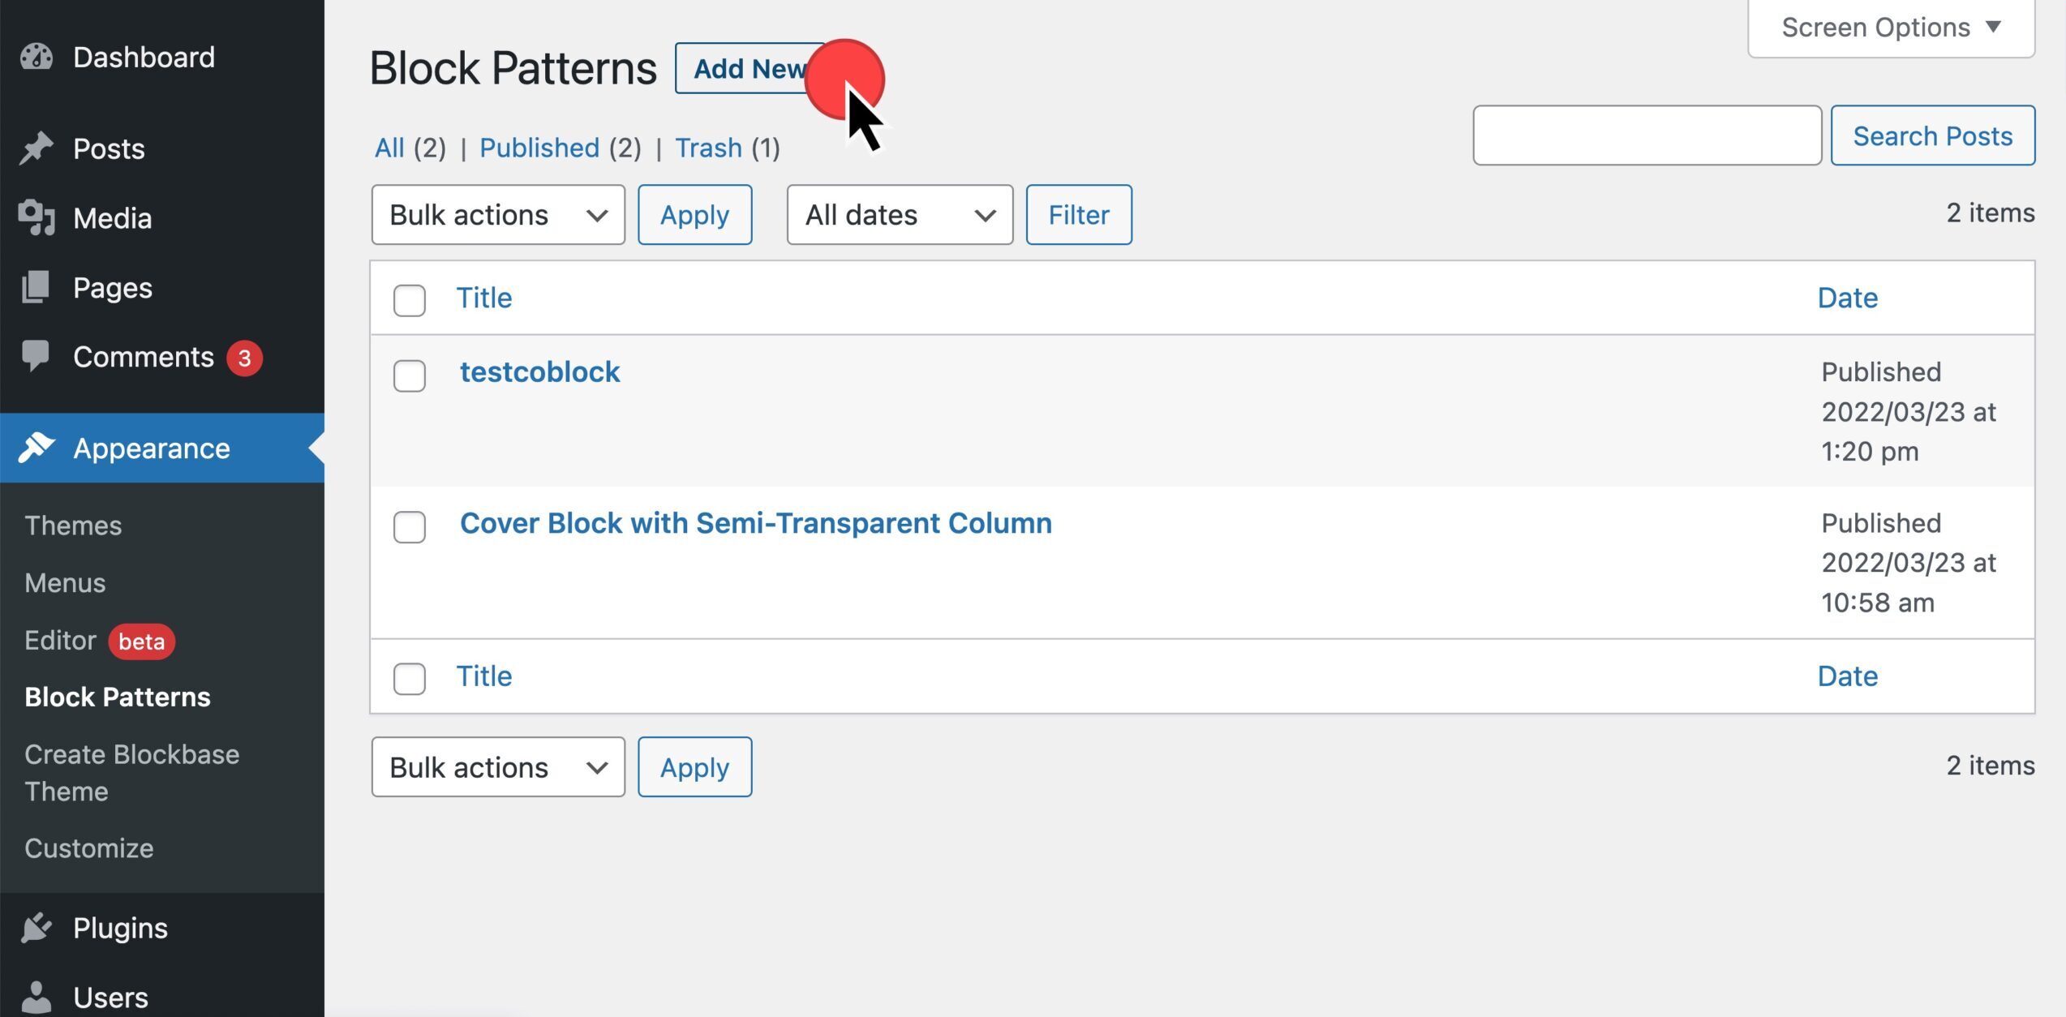
Task: Check the Cover Block with Semi-Transparent Column checkbox
Action: (x=410, y=527)
